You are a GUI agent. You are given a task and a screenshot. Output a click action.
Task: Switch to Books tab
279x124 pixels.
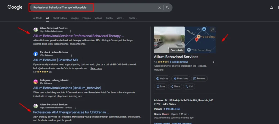pyautogui.click(x=109, y=18)
